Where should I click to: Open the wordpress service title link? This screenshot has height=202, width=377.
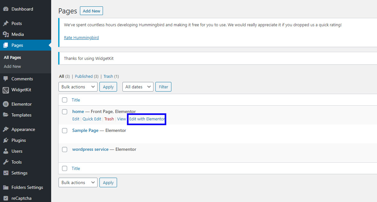click(90, 149)
